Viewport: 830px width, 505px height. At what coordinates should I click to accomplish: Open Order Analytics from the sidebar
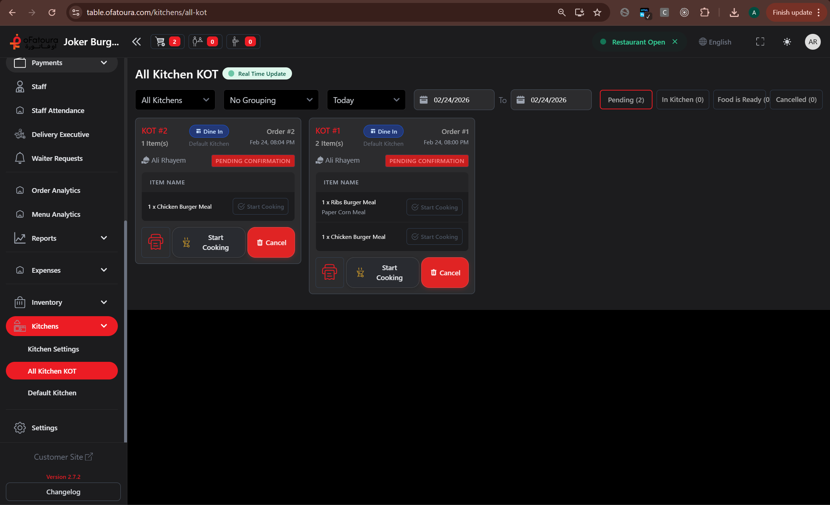tap(56, 190)
